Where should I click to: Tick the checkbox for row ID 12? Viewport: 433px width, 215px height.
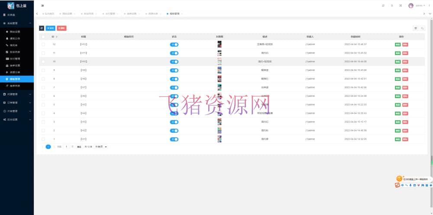[43, 44]
